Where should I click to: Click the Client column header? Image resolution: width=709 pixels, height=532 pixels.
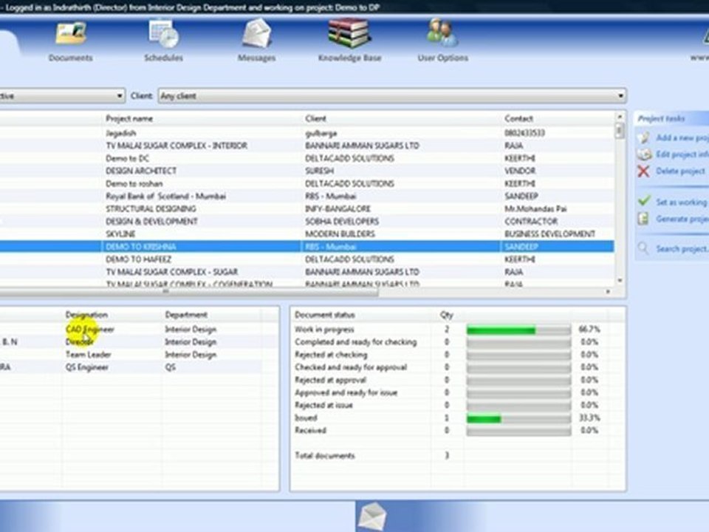point(315,118)
